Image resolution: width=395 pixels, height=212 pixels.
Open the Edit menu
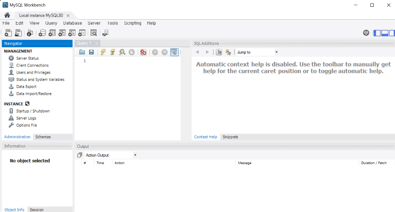point(20,23)
